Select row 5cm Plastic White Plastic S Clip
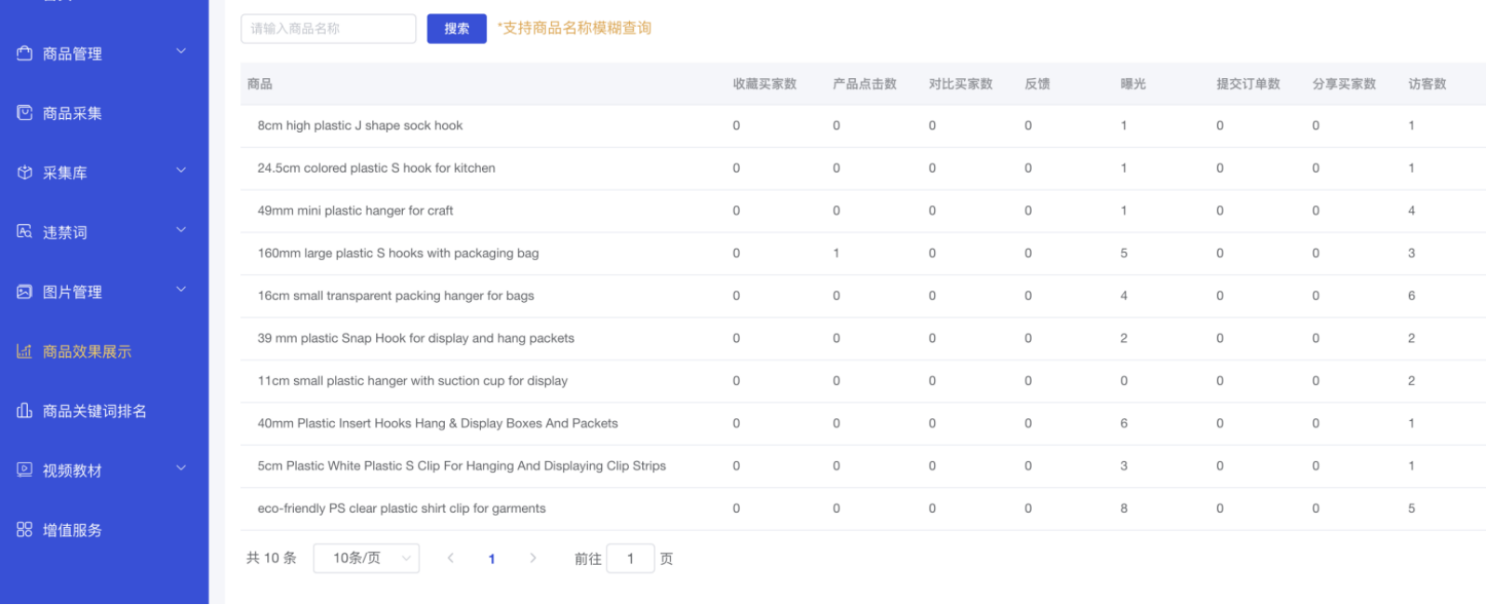The width and height of the screenshot is (1486, 605). pos(863,466)
